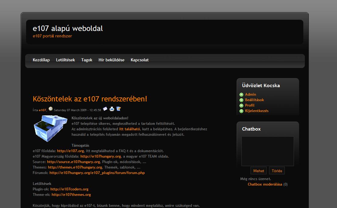Click the clock icon beside post date
The image size is (337, 208).
click(50, 109)
